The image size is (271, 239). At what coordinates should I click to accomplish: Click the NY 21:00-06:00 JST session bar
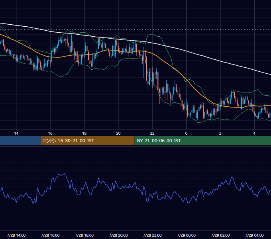[x=202, y=141]
